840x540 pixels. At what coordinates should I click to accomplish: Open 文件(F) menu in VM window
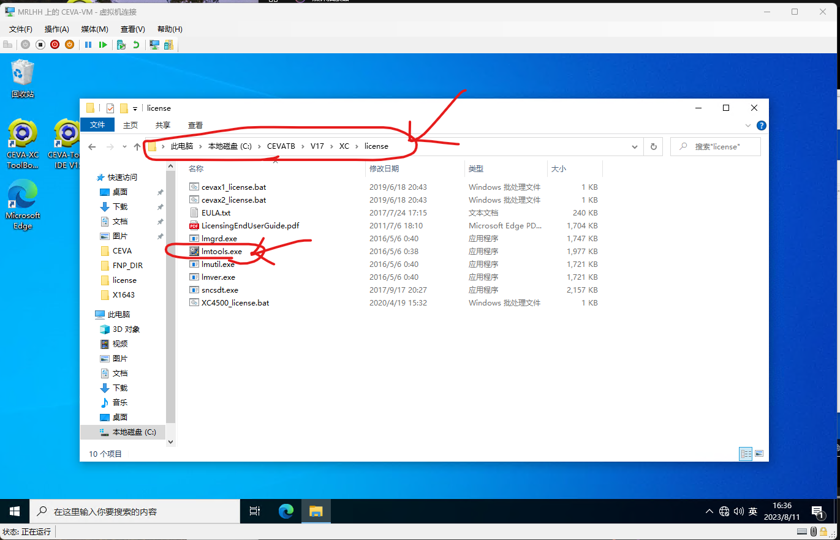pos(20,29)
